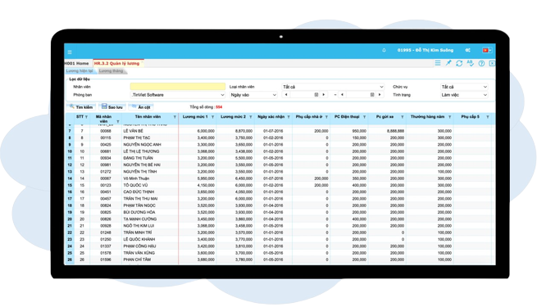Open the hamburger sidebar menu
This screenshot has width=546, height=307.
coord(70,52)
